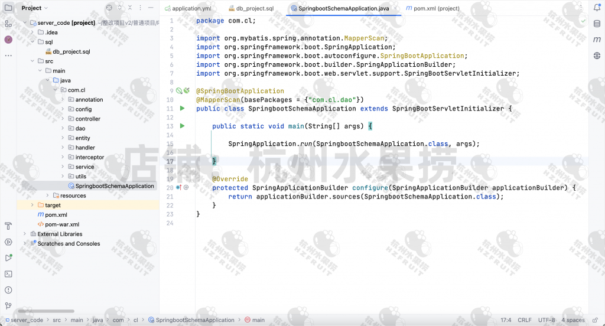Open the Project view dropdown
Viewport: 605px width, 326px height.
tap(35, 8)
